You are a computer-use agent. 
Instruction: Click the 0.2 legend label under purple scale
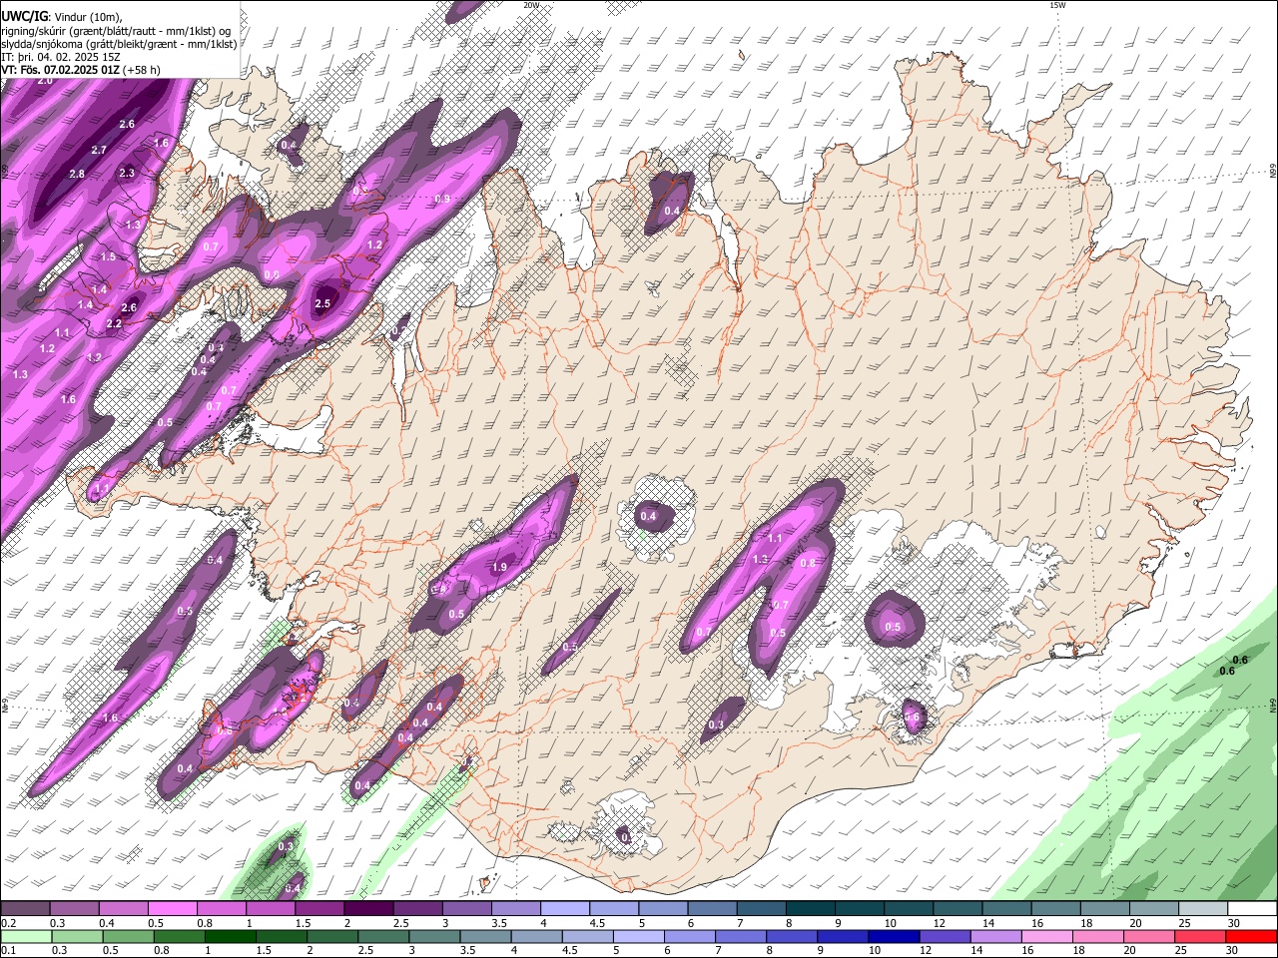(8, 923)
